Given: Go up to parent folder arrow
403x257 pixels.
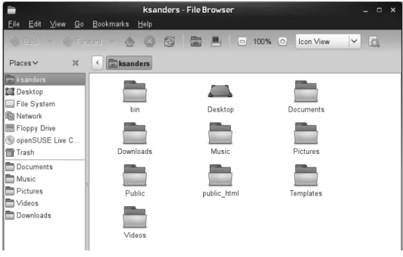Looking at the screenshot, I should (x=130, y=42).
